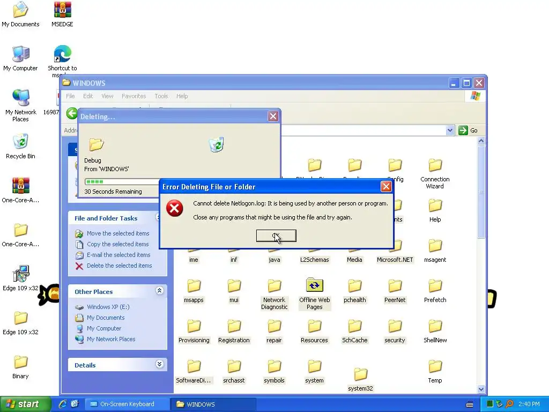549x412 pixels.
Task: Open the Favorites menu
Action: click(x=133, y=96)
